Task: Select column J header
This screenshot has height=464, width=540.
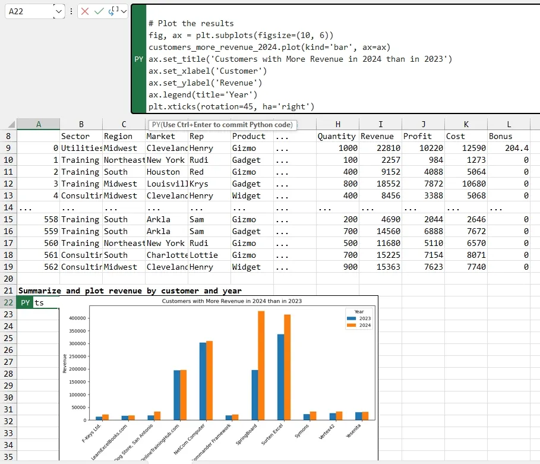Action: pos(423,124)
